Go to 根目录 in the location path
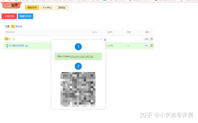The width and height of the screenshot is (198, 123). [19, 26]
